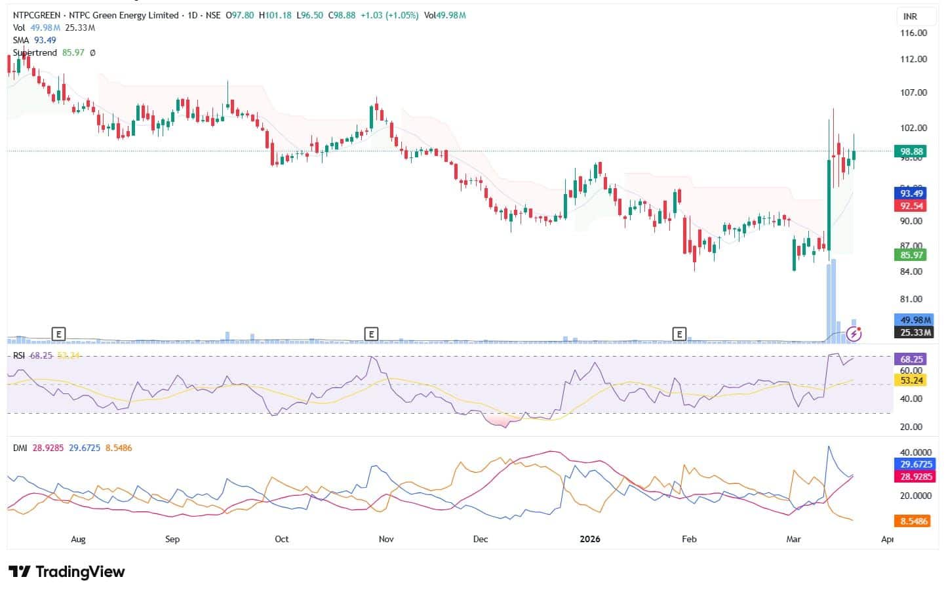Click the Dec label on time axis

click(481, 540)
